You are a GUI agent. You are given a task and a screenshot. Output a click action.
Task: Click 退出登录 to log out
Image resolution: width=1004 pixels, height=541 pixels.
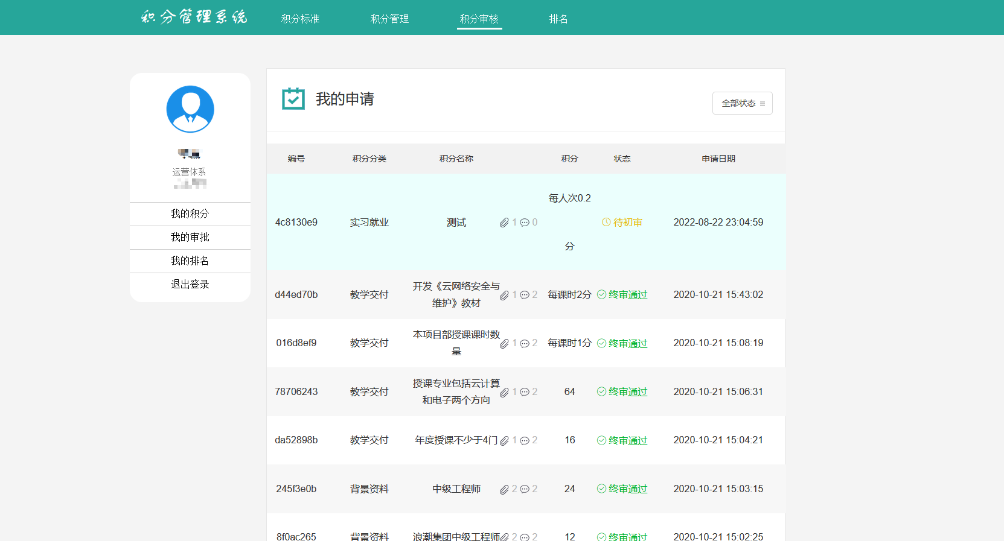(190, 284)
